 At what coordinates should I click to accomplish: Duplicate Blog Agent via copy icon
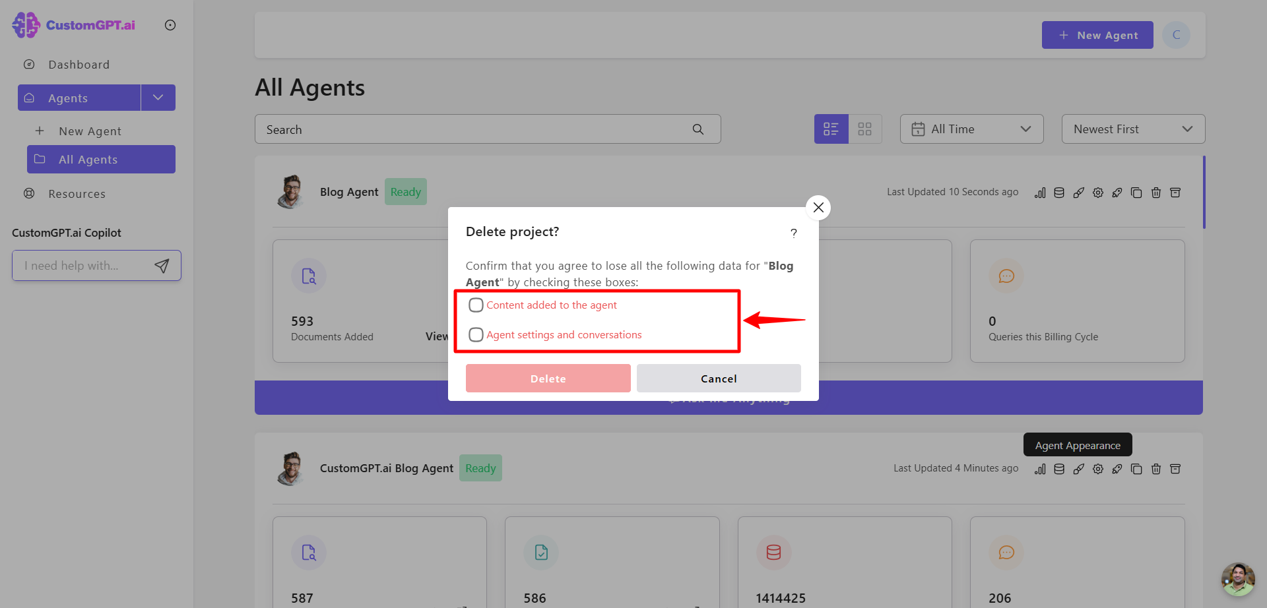coord(1136,193)
